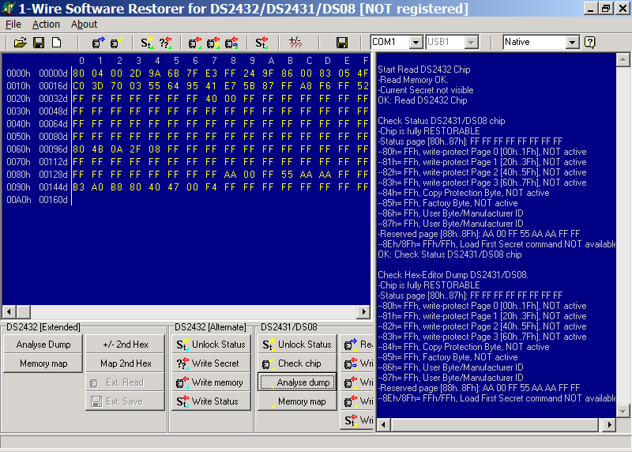Click the Unlock Status St-star toolbar icon
The height and width of the screenshot is (452, 632).
click(x=146, y=43)
